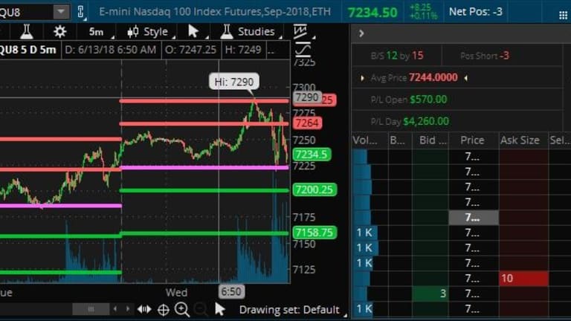Click the 7290 gray price axis label
Viewport: 571px width, 321px height.
tap(307, 97)
